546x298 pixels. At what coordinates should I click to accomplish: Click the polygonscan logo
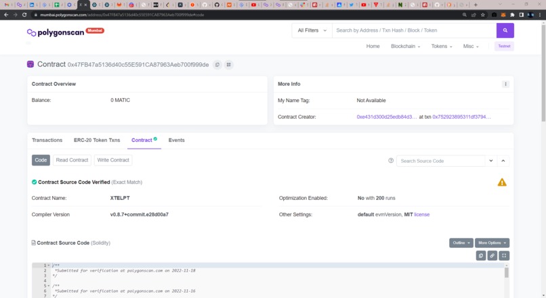[56, 32]
